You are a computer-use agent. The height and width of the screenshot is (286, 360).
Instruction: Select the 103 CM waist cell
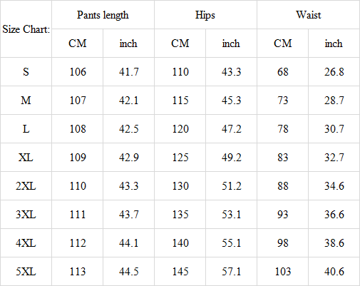coord(282,271)
